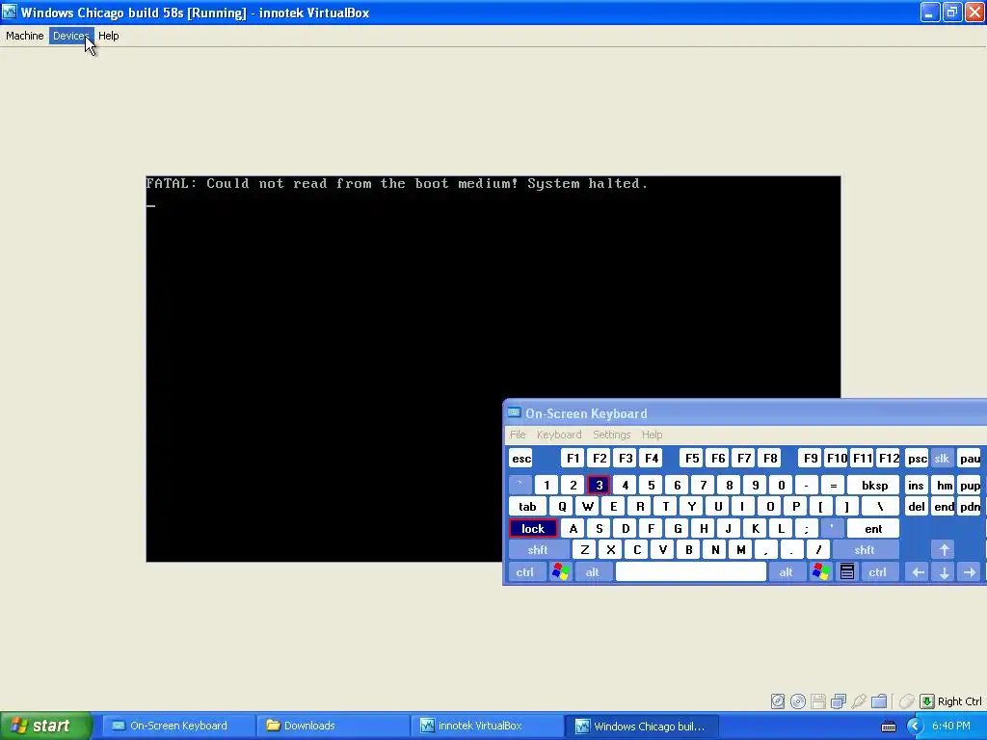The width and height of the screenshot is (987, 740).
Task: Click the host key green arrow indicator
Action: click(x=926, y=701)
